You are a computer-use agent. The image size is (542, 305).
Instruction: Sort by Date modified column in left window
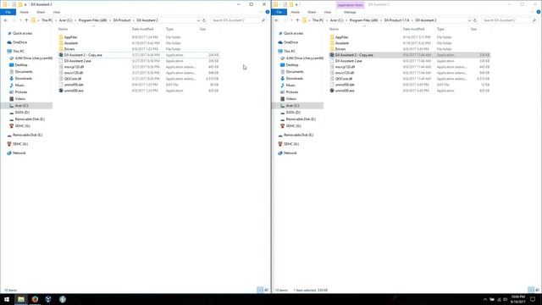142,29
